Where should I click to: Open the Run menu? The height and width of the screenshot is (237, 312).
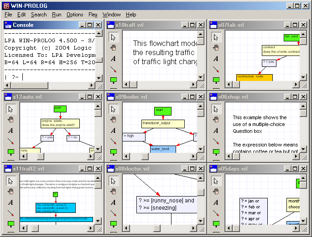(x=57, y=15)
